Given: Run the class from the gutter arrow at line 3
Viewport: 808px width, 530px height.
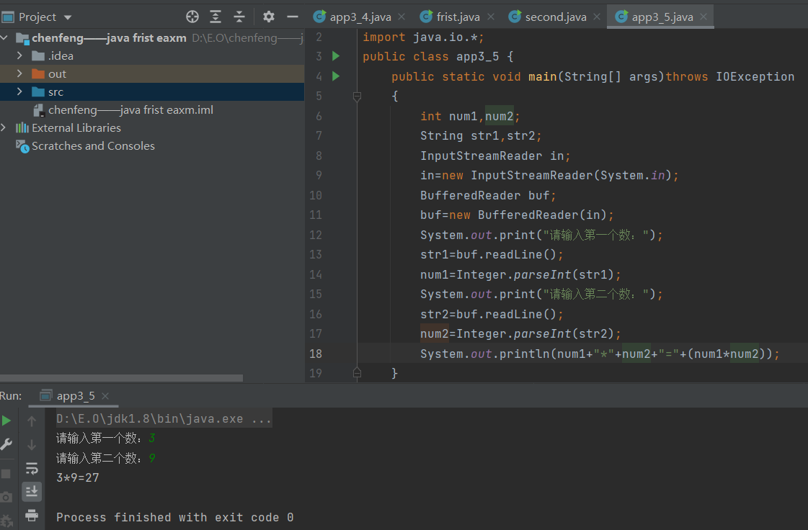Looking at the screenshot, I should pos(335,55).
